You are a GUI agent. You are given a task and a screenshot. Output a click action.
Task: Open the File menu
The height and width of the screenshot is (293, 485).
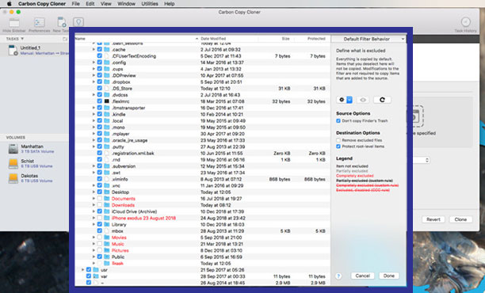tap(75, 4)
